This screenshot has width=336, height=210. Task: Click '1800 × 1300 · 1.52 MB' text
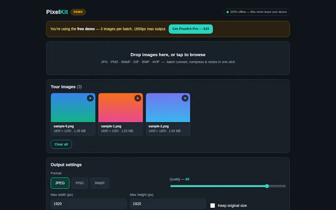(117, 131)
